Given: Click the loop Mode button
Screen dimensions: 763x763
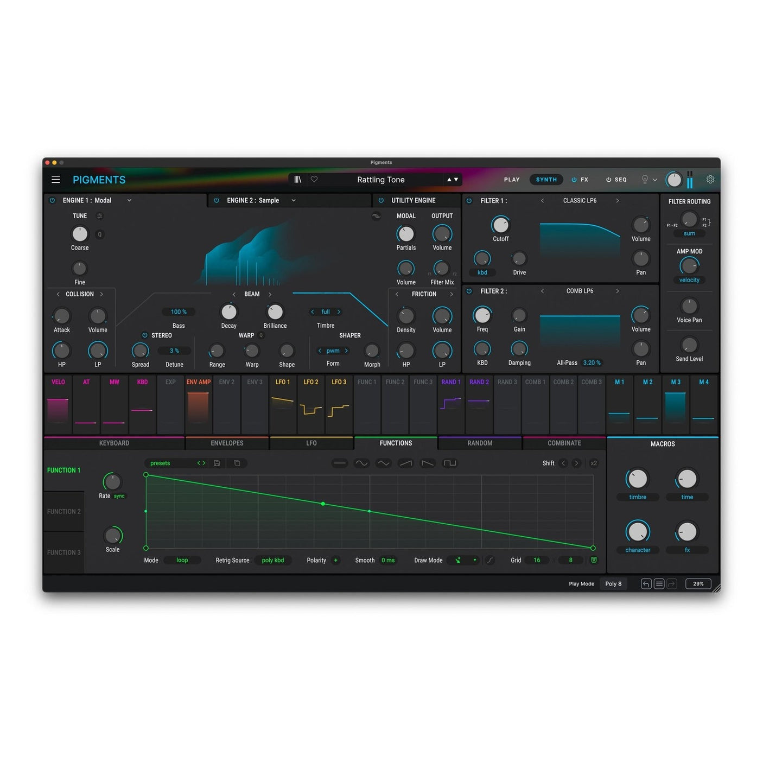Looking at the screenshot, I should (x=182, y=560).
